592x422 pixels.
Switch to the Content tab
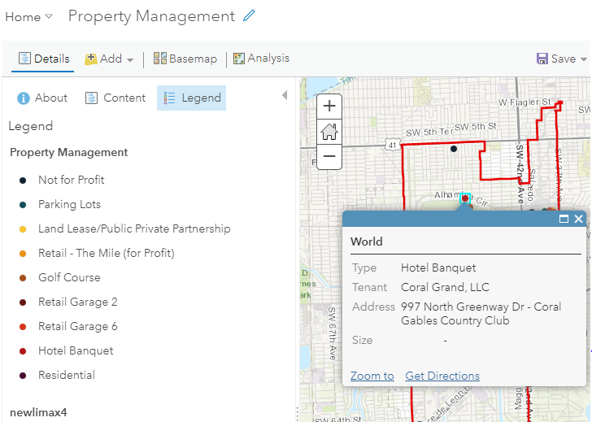point(115,98)
